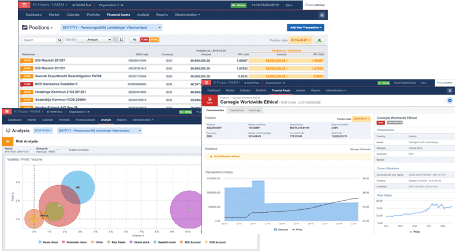The image size is (460, 252).
Task: Open EN language dropdown in Positions window
Action: (x=289, y=5)
